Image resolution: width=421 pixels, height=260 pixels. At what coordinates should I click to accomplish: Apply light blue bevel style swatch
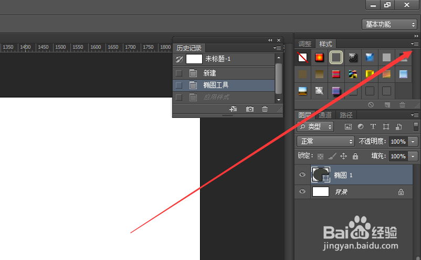coord(403,74)
